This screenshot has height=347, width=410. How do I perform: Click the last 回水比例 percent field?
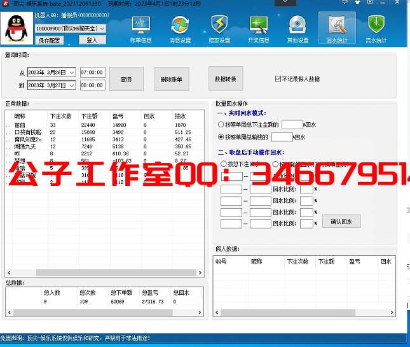click(307, 223)
